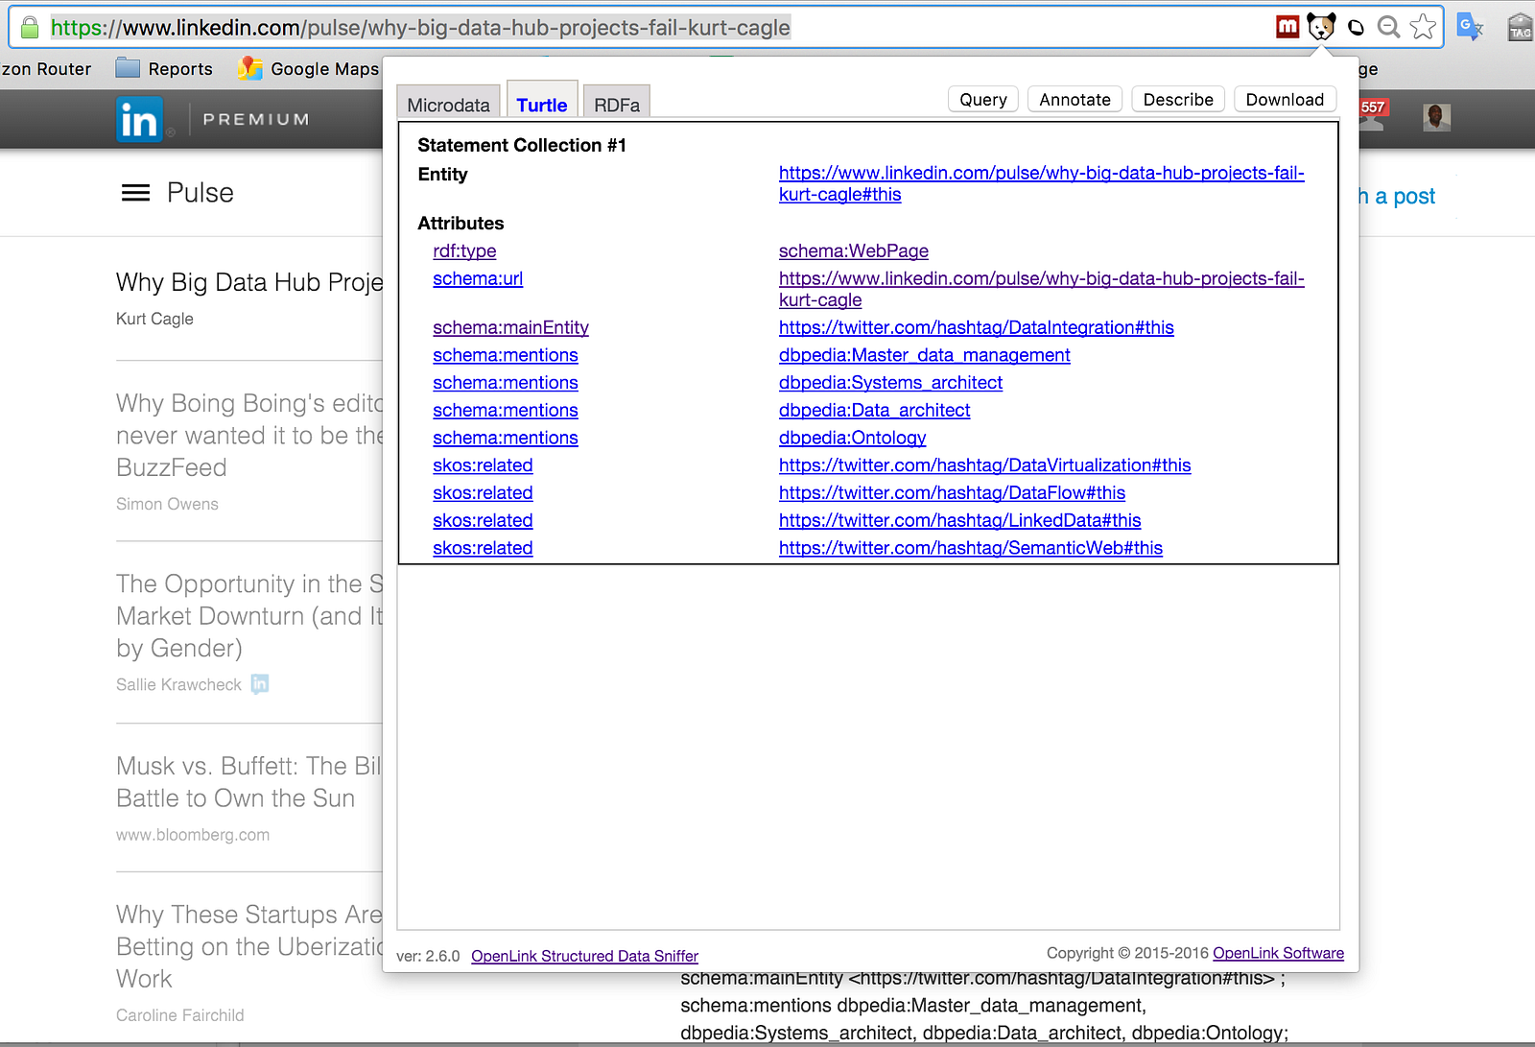The height and width of the screenshot is (1047, 1535).
Task: Click the zoom-out magnifier icon in address bar
Action: (1388, 27)
